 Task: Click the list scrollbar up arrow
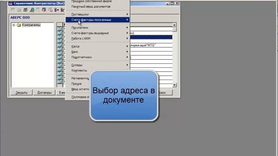coord(175,25)
